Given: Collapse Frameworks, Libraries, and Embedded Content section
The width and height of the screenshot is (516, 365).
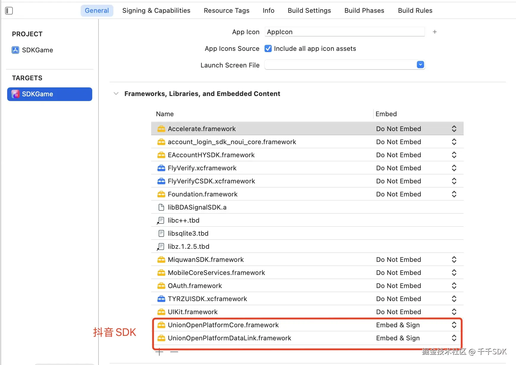Looking at the screenshot, I should coord(116,94).
